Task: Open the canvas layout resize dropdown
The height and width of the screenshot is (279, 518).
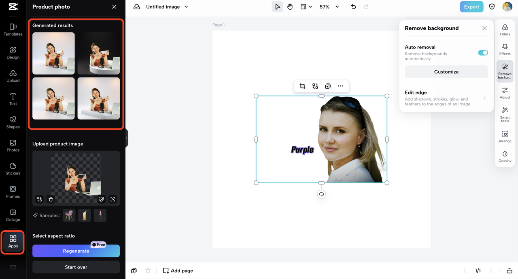Action: pos(306,7)
